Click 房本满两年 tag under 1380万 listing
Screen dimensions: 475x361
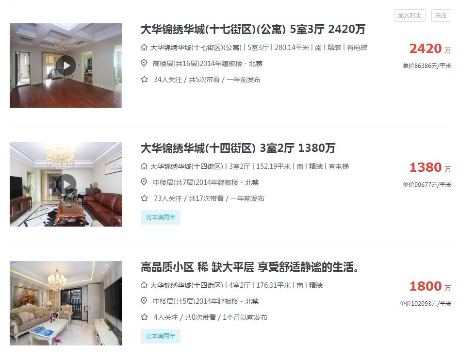click(x=161, y=217)
